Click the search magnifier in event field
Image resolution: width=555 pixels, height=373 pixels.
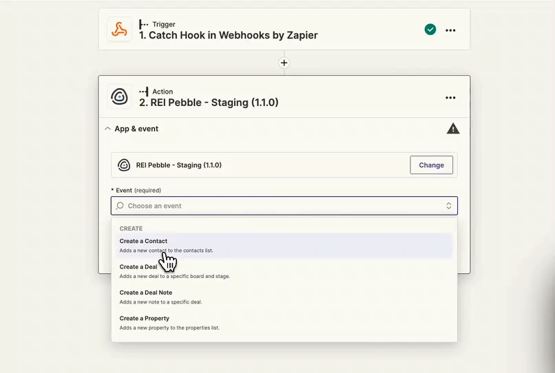point(120,206)
